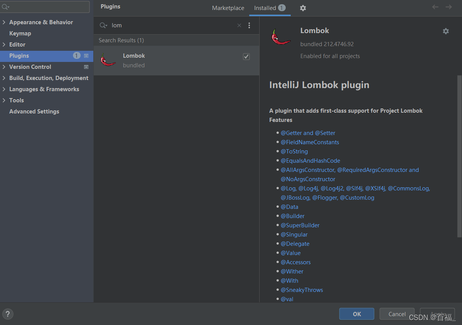This screenshot has height=325, width=462.
Task: Disable the Lombok plugin checkbox
Action: coord(246,57)
